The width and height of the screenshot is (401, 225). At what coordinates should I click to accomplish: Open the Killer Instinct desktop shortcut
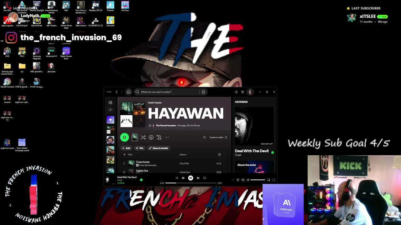tap(81, 22)
